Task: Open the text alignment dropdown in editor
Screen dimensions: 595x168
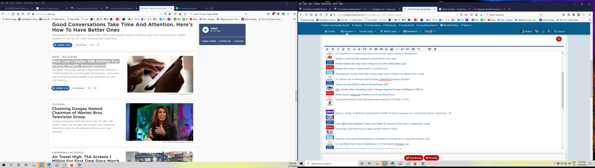Action: tap(403, 49)
